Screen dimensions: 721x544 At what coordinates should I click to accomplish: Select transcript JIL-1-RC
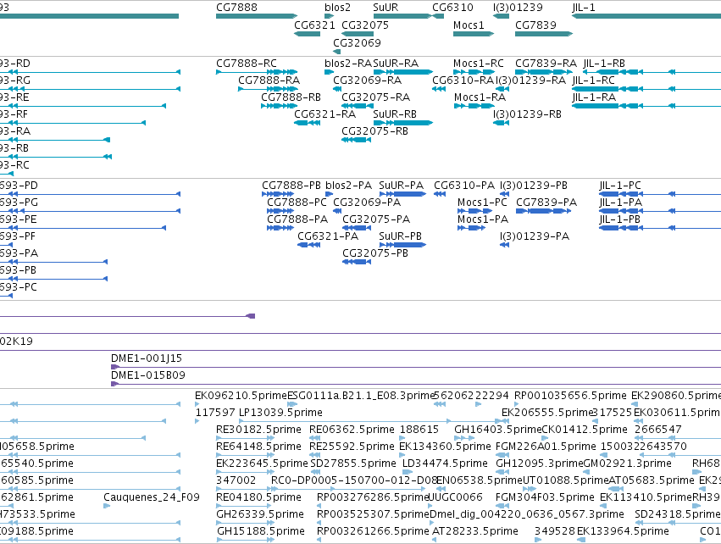pos(594,80)
